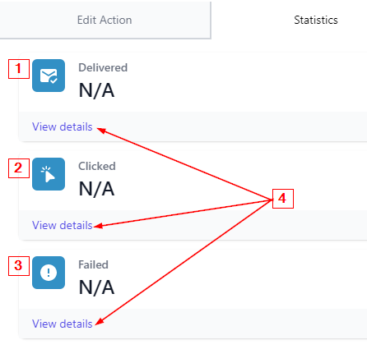The width and height of the screenshot is (367, 349).
Task: Click the N/A value for Clicked
Action: [x=96, y=189]
